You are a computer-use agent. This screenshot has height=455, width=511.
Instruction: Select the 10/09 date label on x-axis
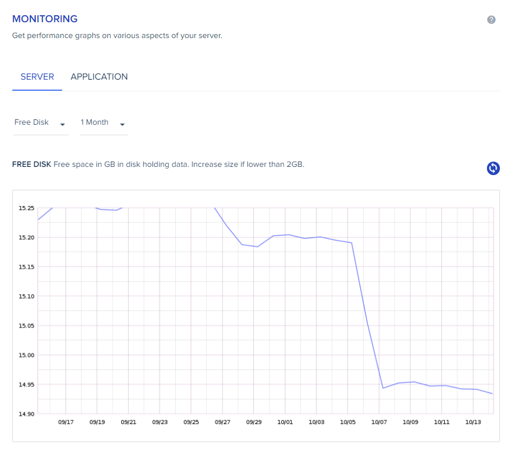[410, 422]
